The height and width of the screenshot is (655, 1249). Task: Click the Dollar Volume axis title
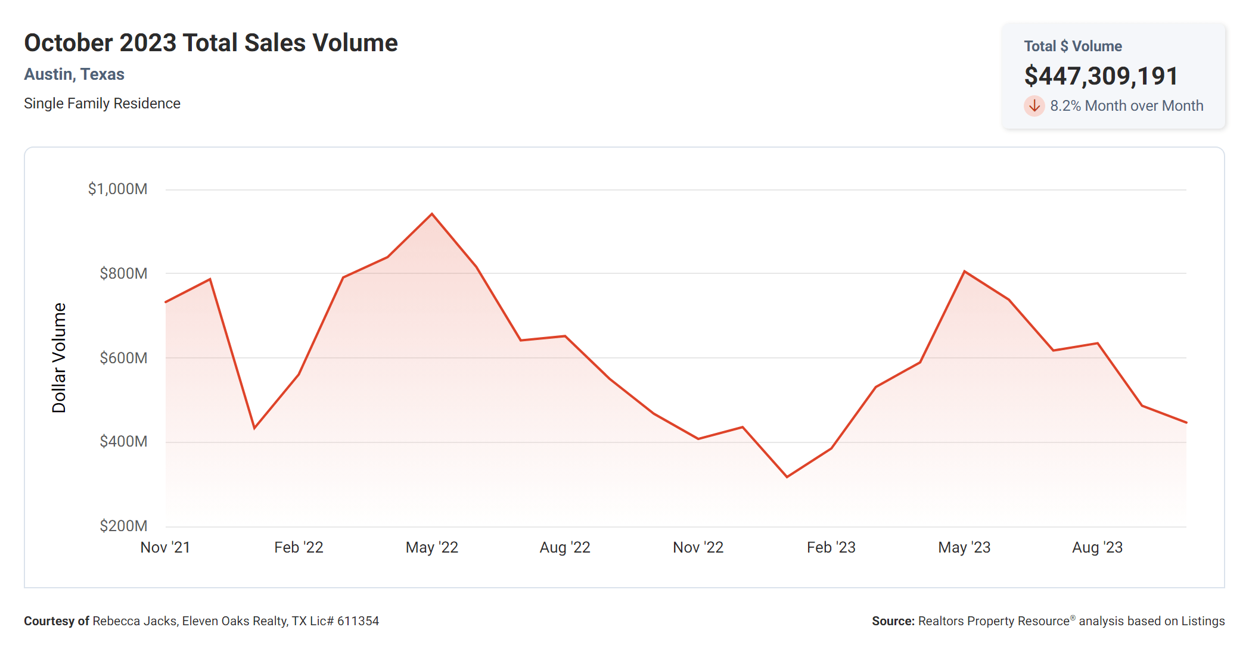59,357
